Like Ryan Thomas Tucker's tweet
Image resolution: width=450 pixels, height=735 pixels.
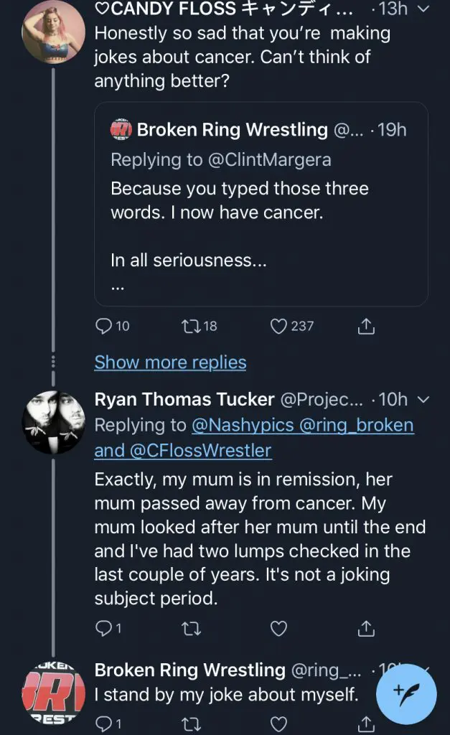(278, 629)
